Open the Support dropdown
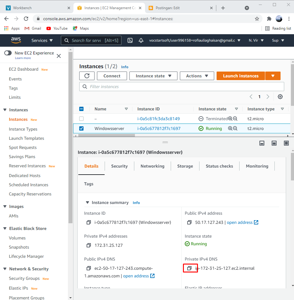This screenshot has width=294, height=300. click(278, 40)
